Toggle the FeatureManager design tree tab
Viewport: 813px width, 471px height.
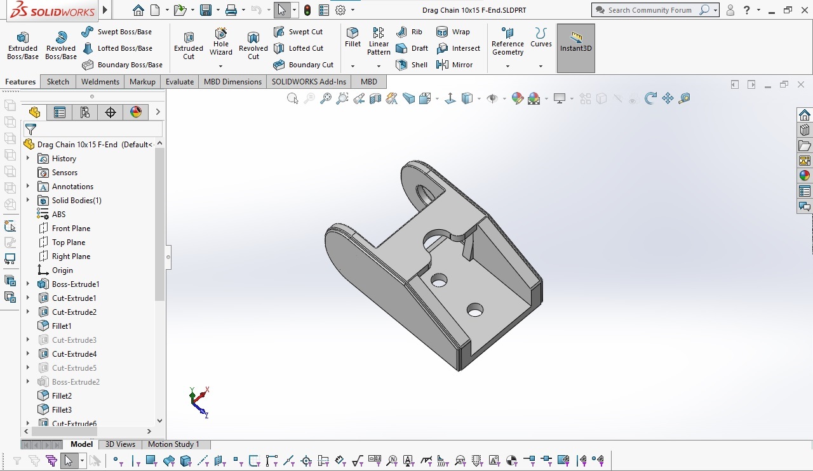coord(34,112)
